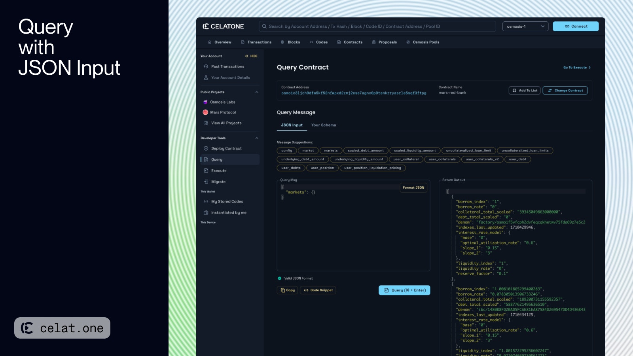633x356 pixels.
Task: Hide the sidebar with HIDE toggle
Action: click(x=251, y=56)
